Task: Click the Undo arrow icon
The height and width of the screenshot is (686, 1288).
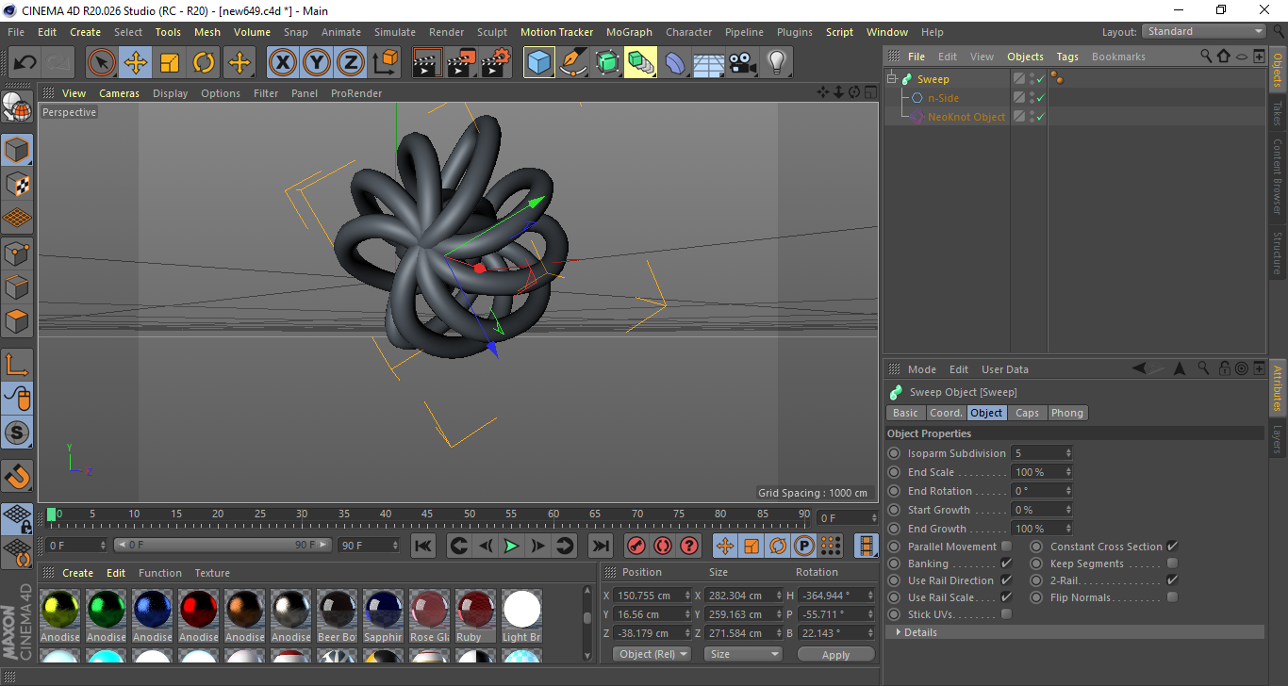Action: 25,63
